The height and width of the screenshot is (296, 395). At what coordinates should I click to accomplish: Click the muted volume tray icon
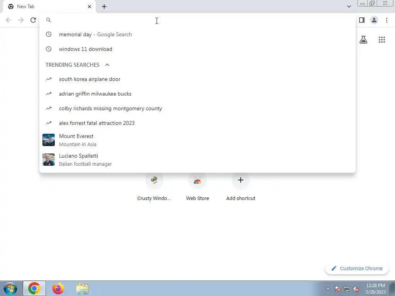[356, 289]
